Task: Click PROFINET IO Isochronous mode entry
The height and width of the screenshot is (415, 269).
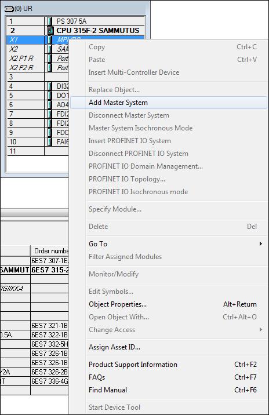Action: click(x=169, y=192)
